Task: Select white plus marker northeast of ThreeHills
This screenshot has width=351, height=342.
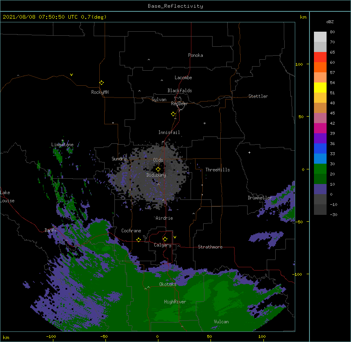Action: 249,152
